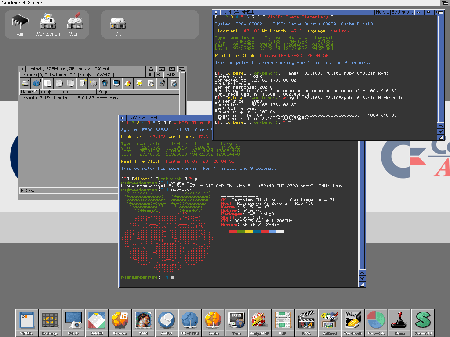Start AmIRC chat client
450x337 pixels.
click(x=167, y=322)
